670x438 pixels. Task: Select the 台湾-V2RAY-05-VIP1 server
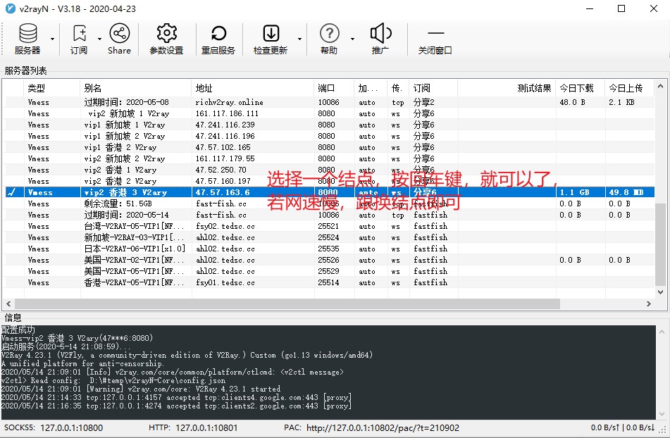(x=328, y=226)
